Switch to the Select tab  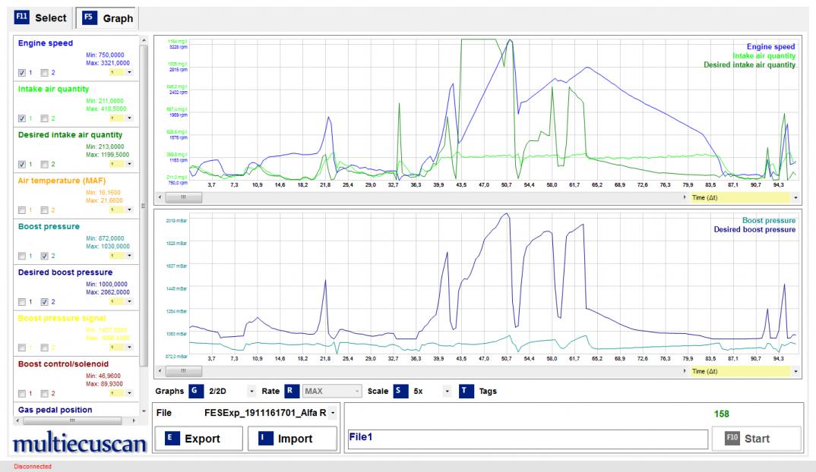click(x=38, y=17)
